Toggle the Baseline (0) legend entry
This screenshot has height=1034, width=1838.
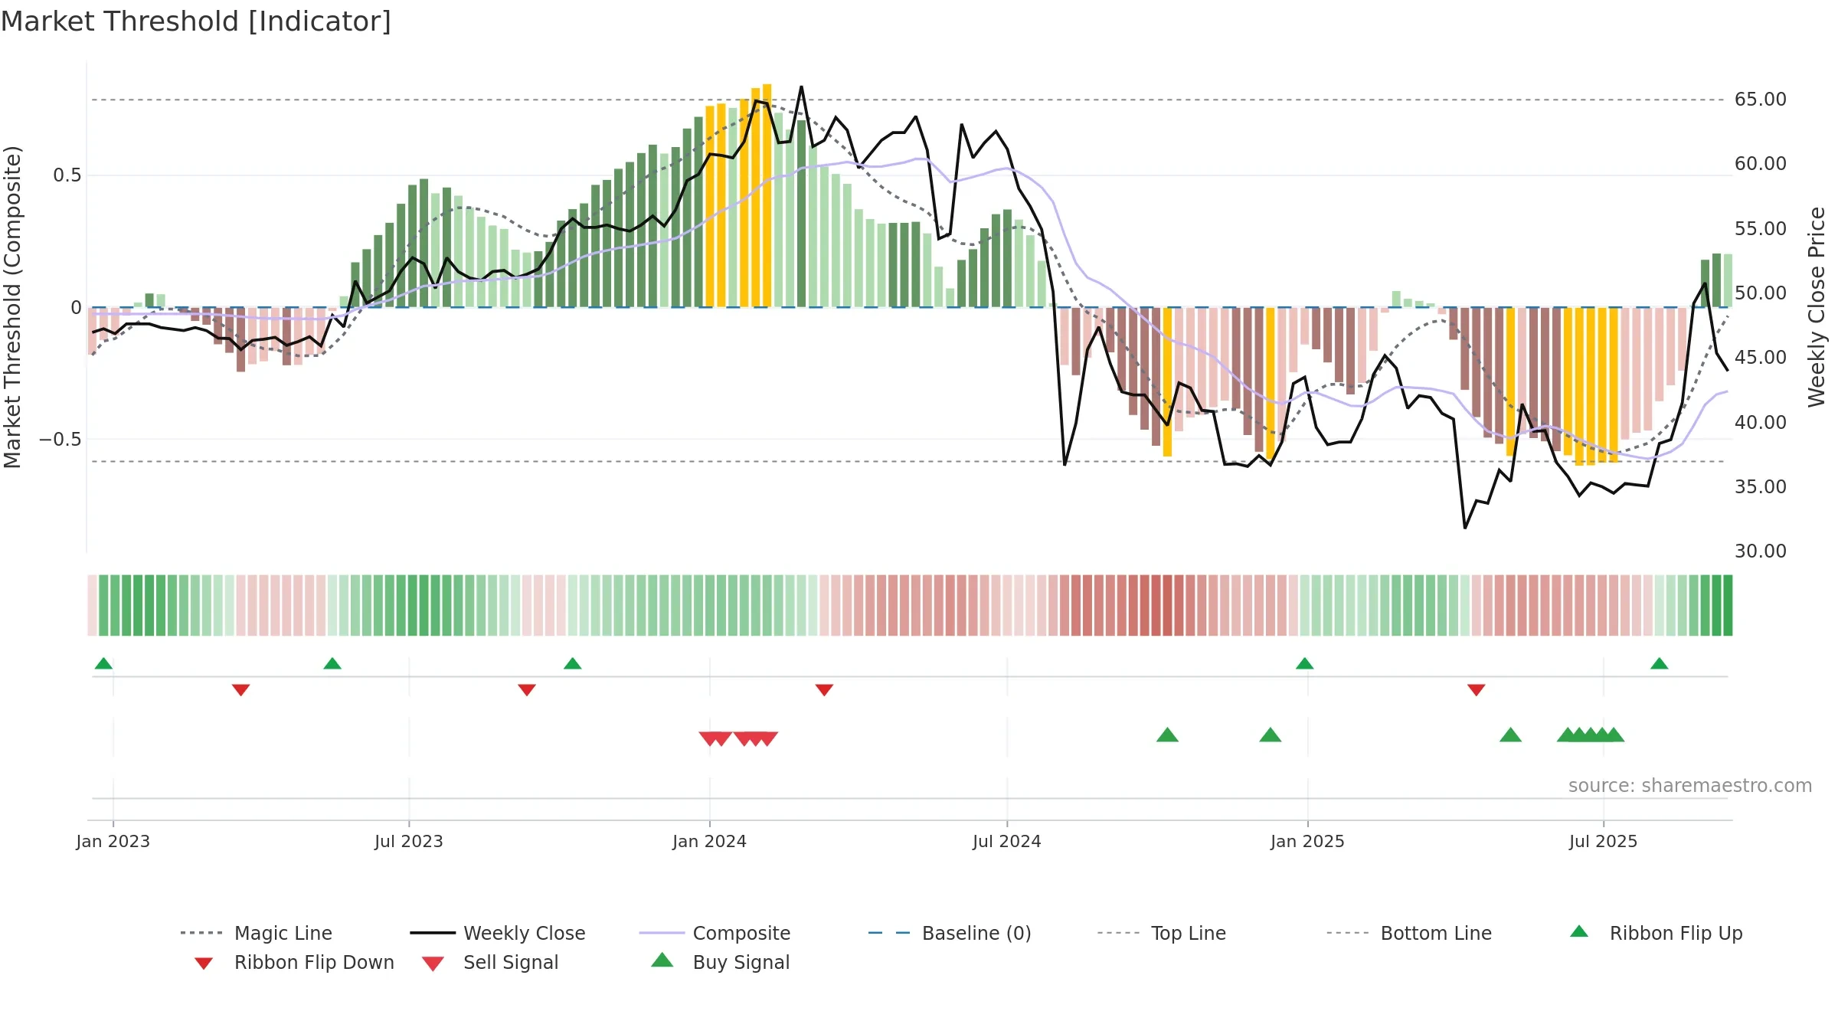(x=950, y=933)
